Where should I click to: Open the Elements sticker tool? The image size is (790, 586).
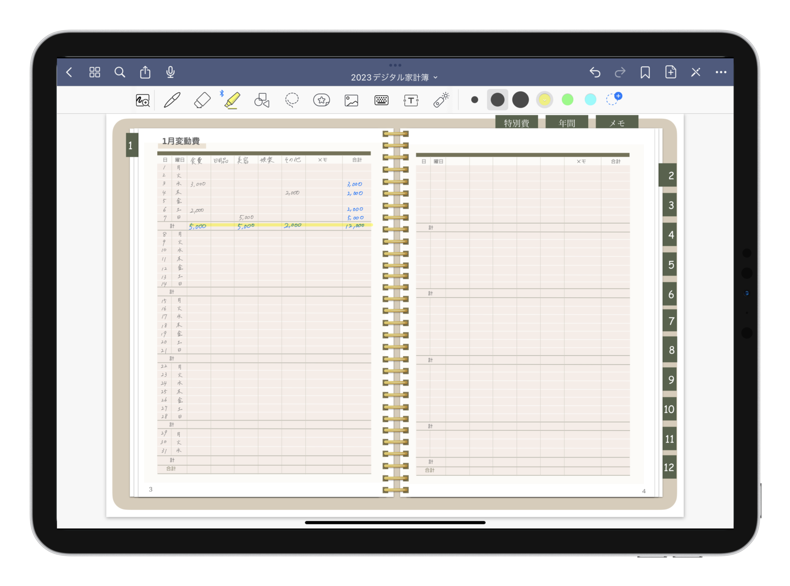(322, 100)
